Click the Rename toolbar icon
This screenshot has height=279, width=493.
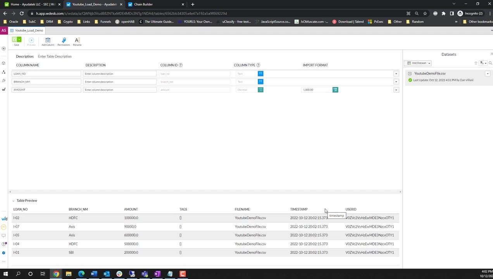click(77, 40)
